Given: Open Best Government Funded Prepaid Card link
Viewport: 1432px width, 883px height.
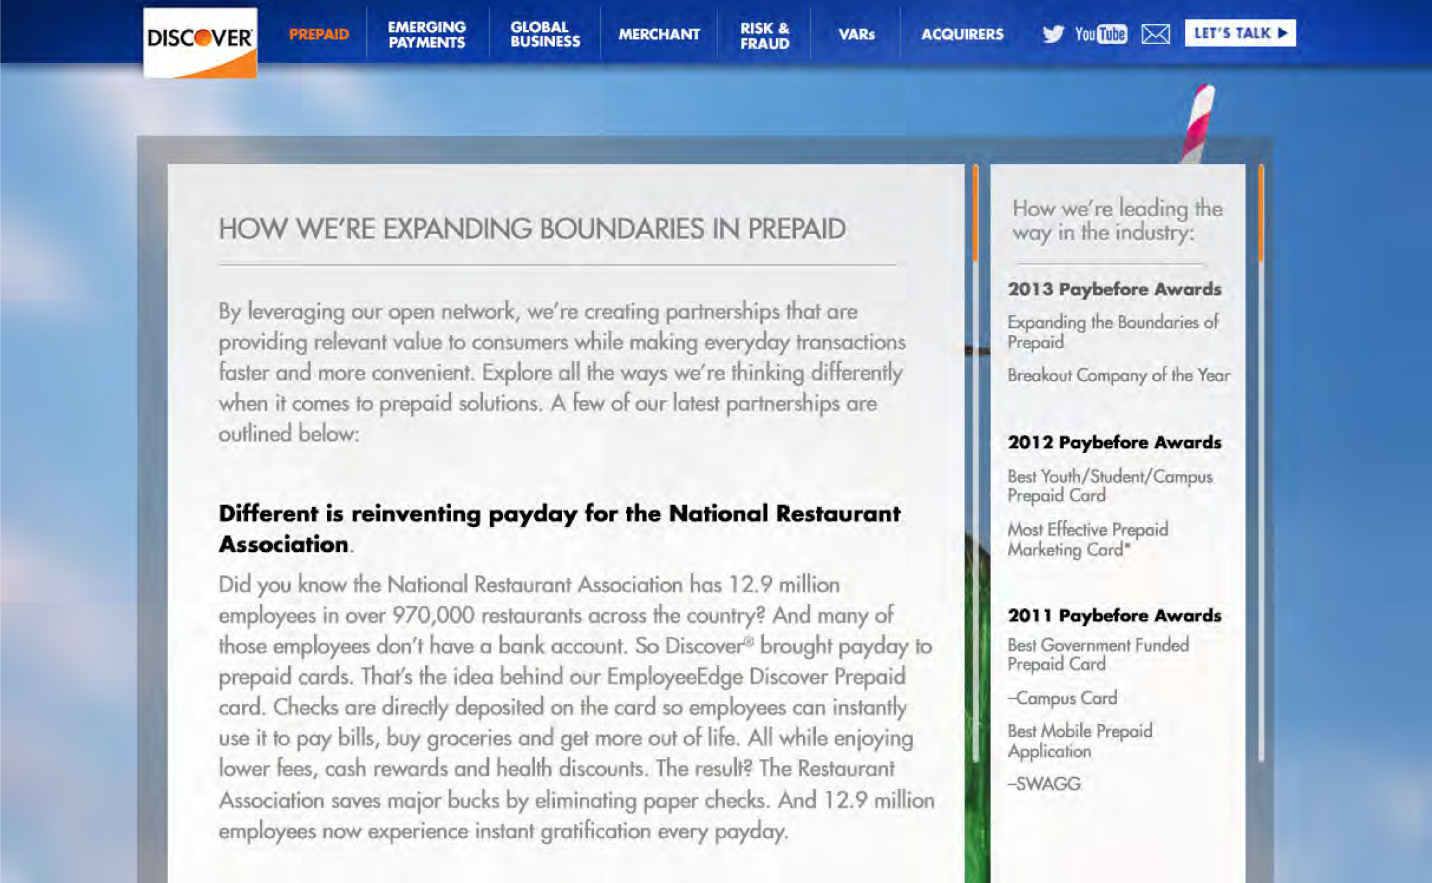Looking at the screenshot, I should click(1098, 654).
